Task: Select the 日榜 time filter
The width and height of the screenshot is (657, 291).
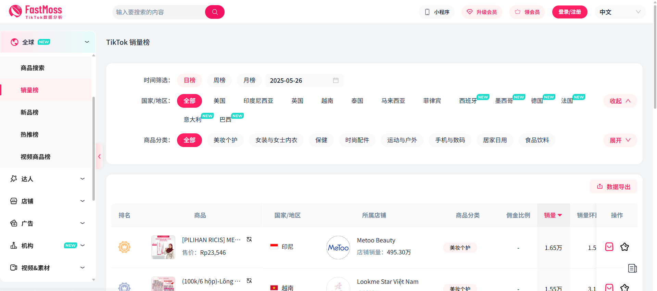Action: pos(189,80)
